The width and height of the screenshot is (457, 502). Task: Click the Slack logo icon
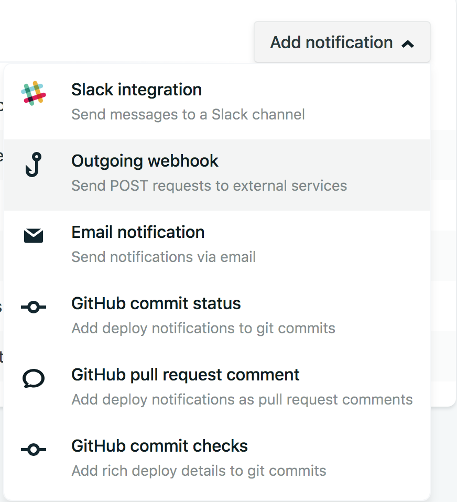click(34, 94)
